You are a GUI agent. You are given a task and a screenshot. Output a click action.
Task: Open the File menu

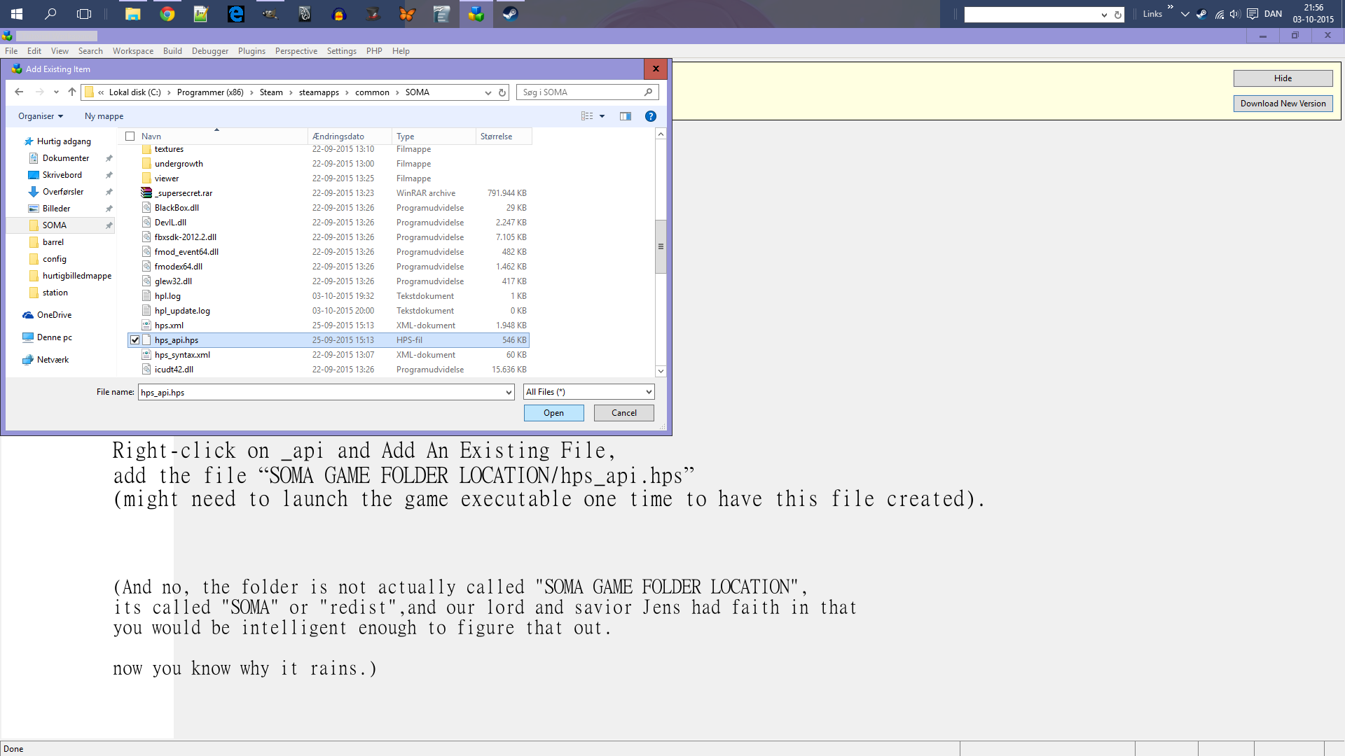coord(11,51)
